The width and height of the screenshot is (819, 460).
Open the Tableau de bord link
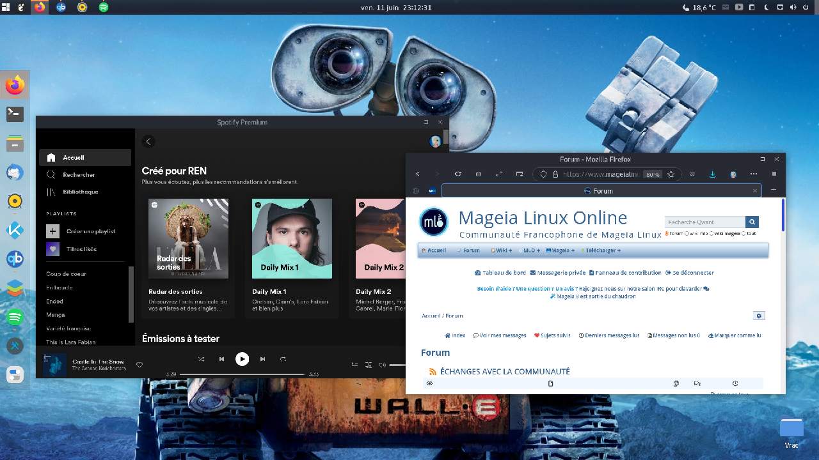coord(500,273)
